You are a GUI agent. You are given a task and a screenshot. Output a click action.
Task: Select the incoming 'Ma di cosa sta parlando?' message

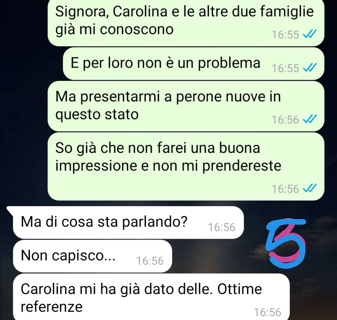tap(128, 222)
